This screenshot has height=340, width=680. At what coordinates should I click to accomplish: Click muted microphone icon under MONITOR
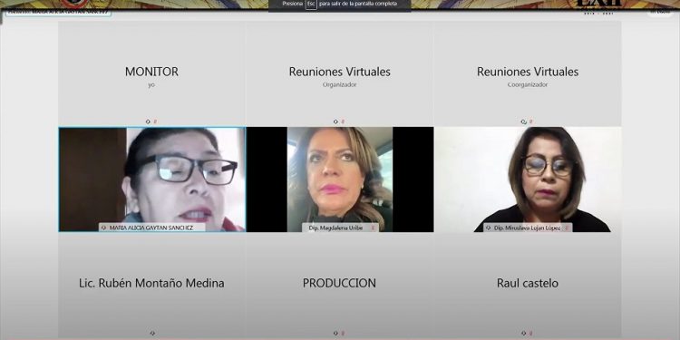155,121
